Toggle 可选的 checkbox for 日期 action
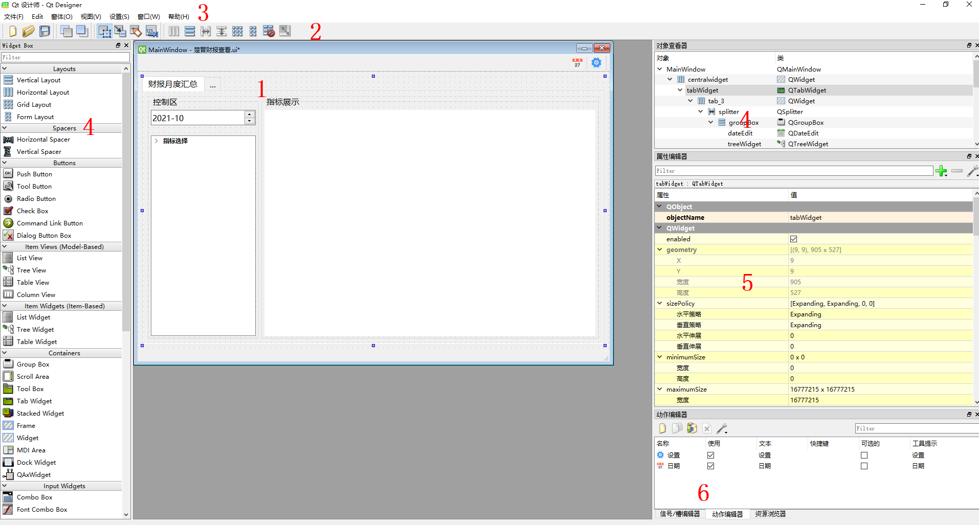The width and height of the screenshot is (979, 525). click(x=864, y=466)
